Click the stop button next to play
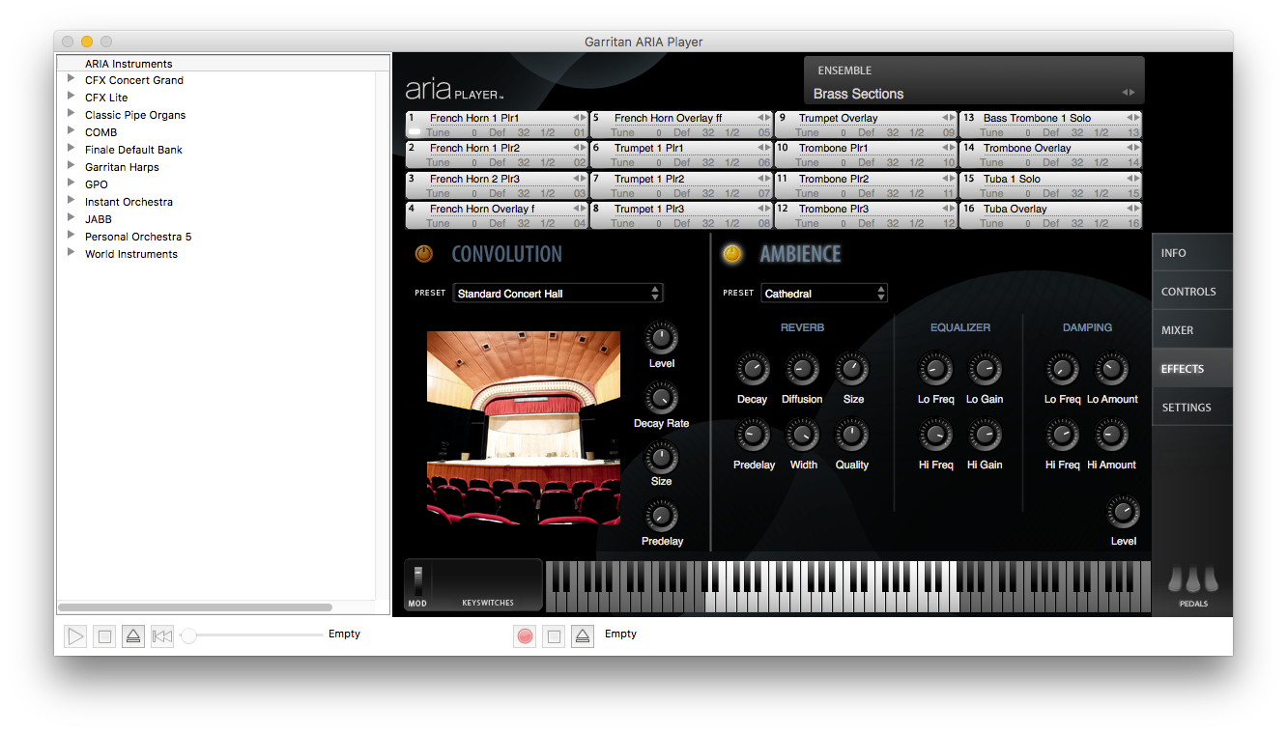Image resolution: width=1287 pixels, height=733 pixels. coord(104,636)
